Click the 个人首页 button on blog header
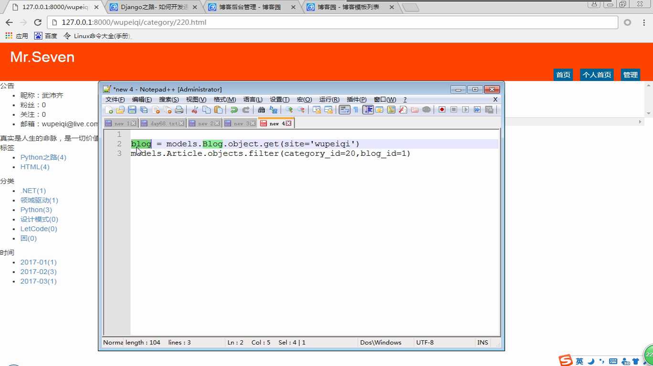 click(x=597, y=75)
